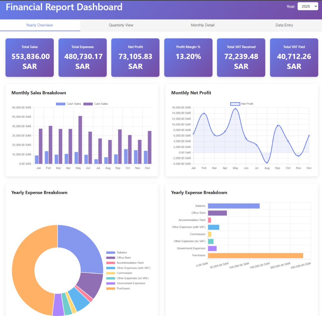Click the 553,836.00 SAR value
Screen dimensions: 322x316
[30, 61]
